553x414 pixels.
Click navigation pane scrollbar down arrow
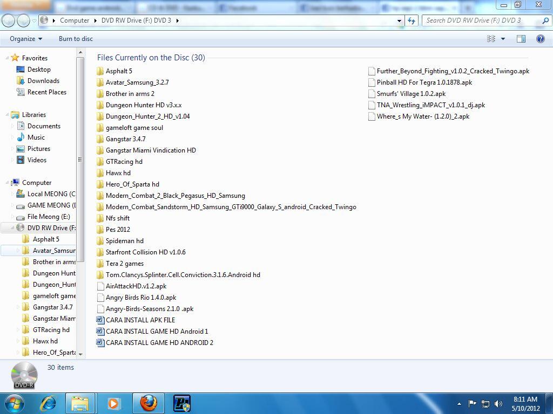(80, 354)
